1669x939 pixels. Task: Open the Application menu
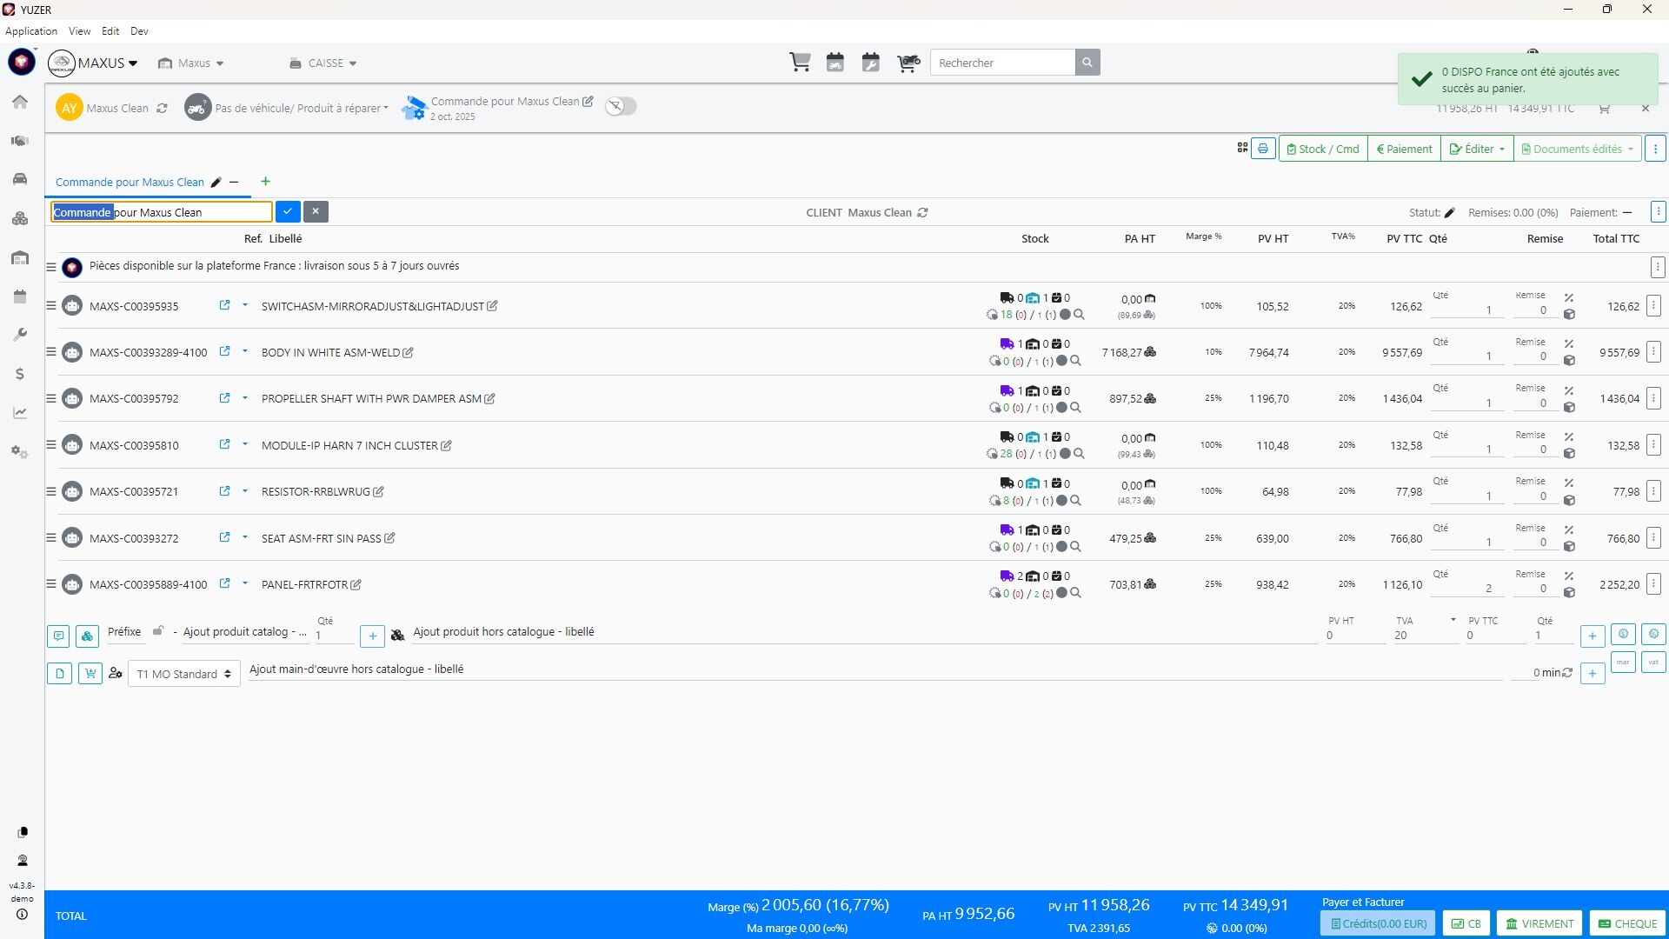pyautogui.click(x=31, y=31)
